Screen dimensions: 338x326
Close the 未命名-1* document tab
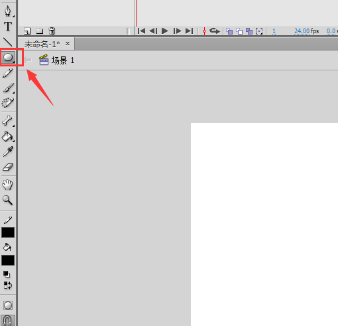[68, 44]
